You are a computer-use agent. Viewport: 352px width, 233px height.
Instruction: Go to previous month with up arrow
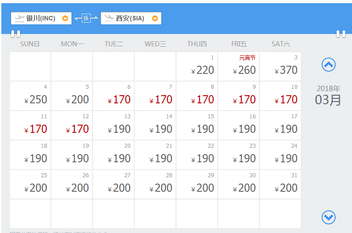click(x=328, y=65)
